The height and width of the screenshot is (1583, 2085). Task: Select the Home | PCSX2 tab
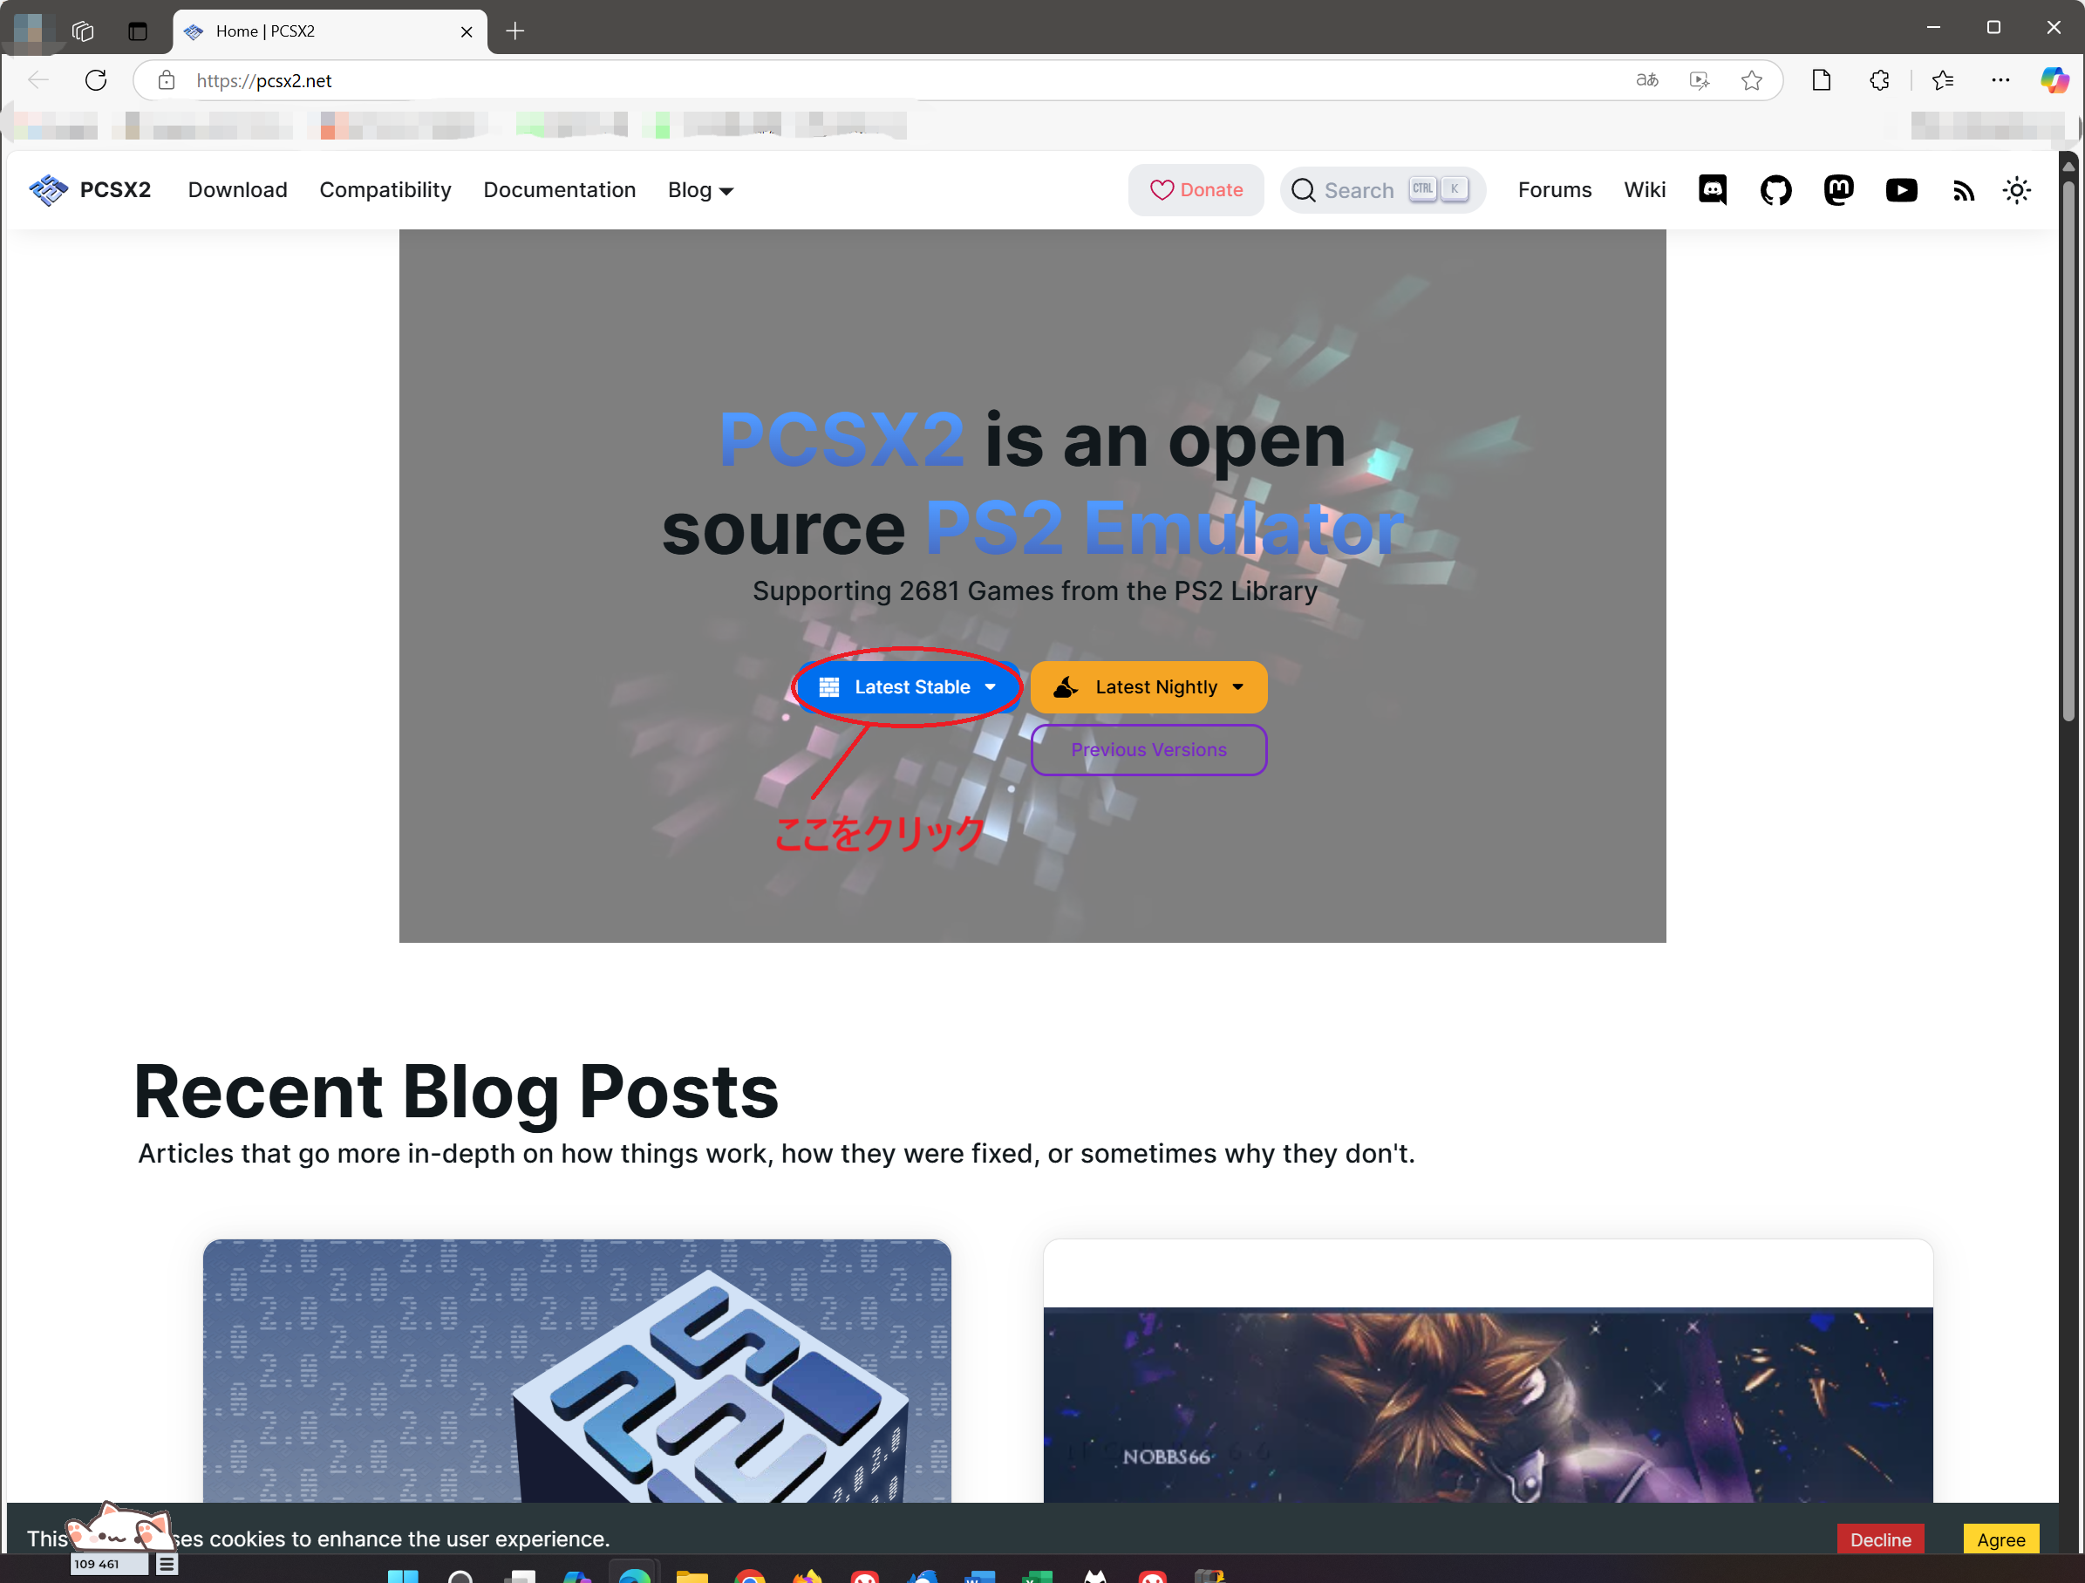[x=330, y=31]
